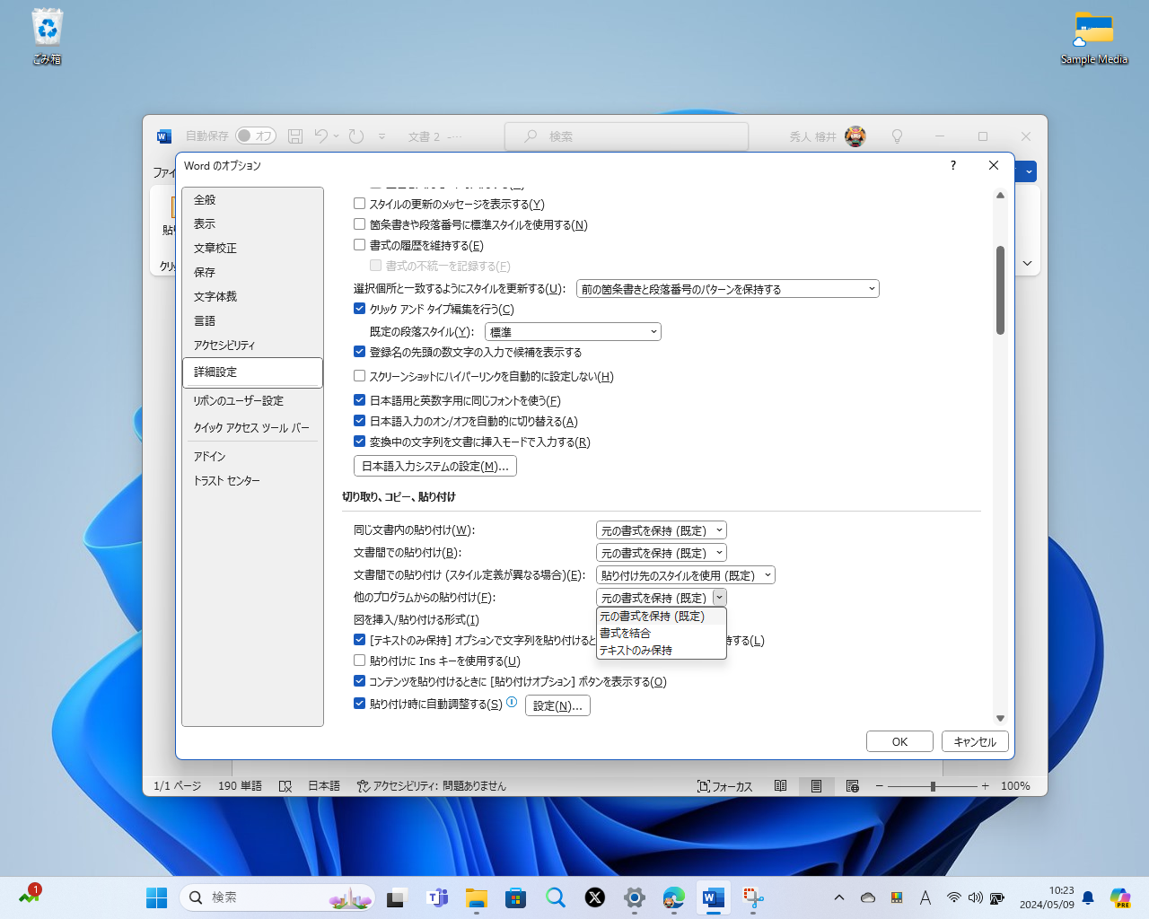Image resolution: width=1149 pixels, height=919 pixels.
Task: Click the フォーカス mode button in status bar
Action: (x=724, y=786)
